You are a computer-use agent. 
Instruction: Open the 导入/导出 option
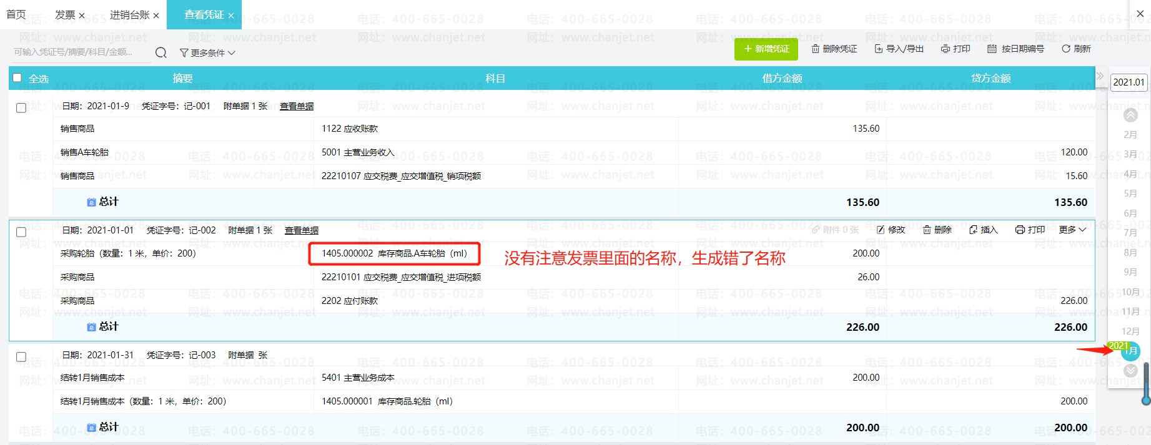[x=899, y=49]
